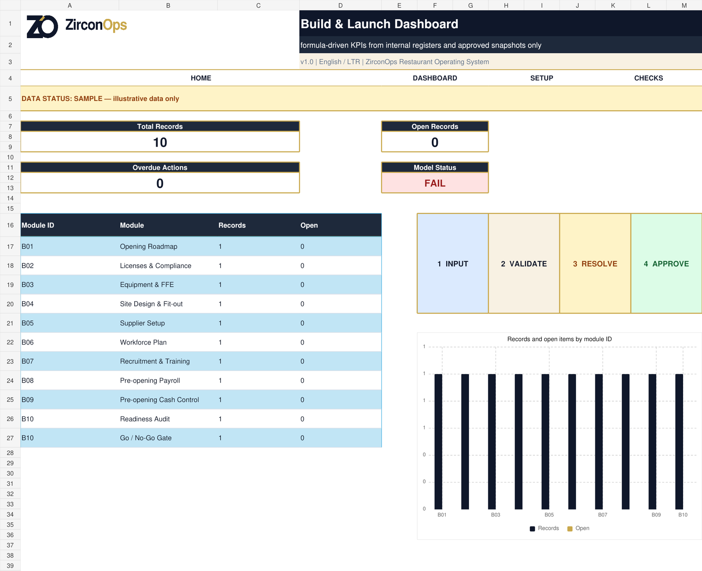Select the 2 VALIDATE workflow step
702x571 pixels.
pos(524,264)
